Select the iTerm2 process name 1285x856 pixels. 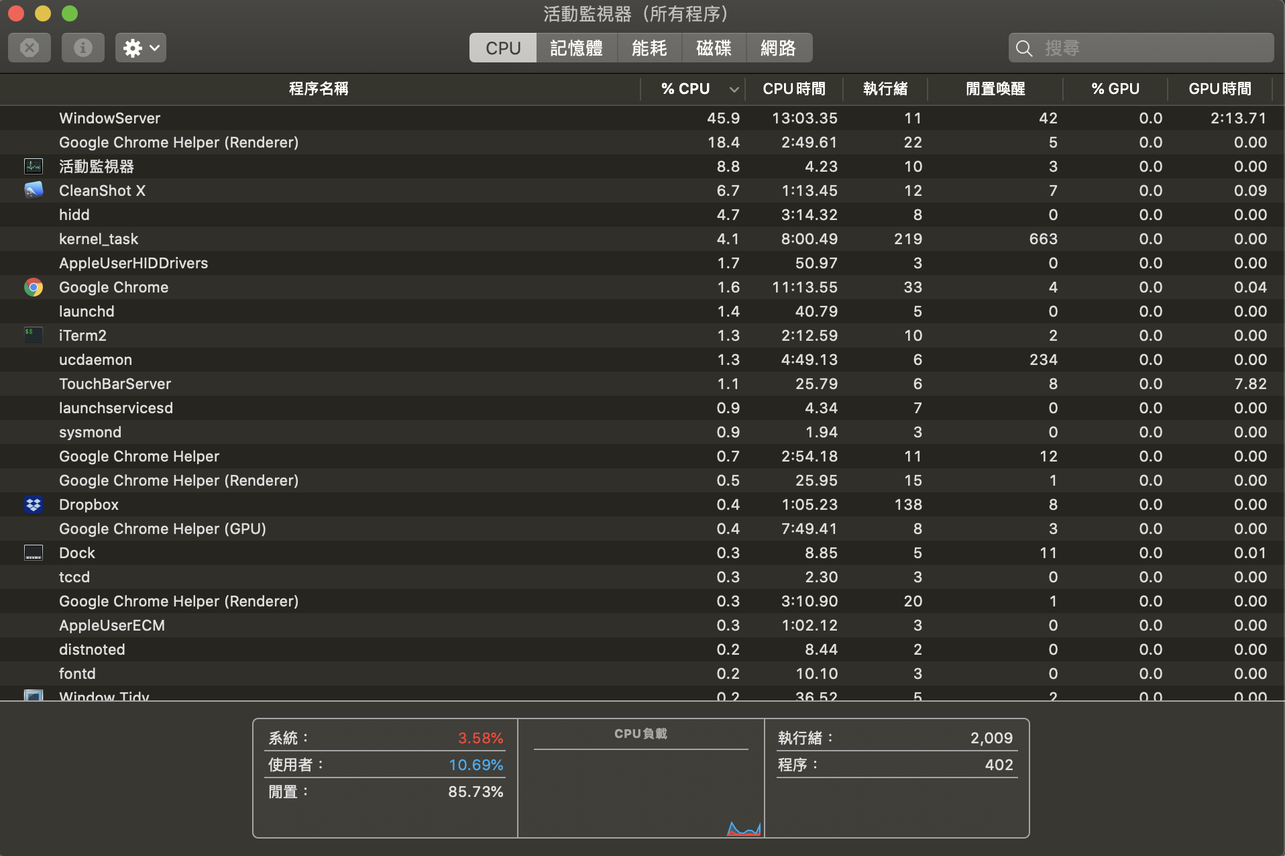(82, 335)
